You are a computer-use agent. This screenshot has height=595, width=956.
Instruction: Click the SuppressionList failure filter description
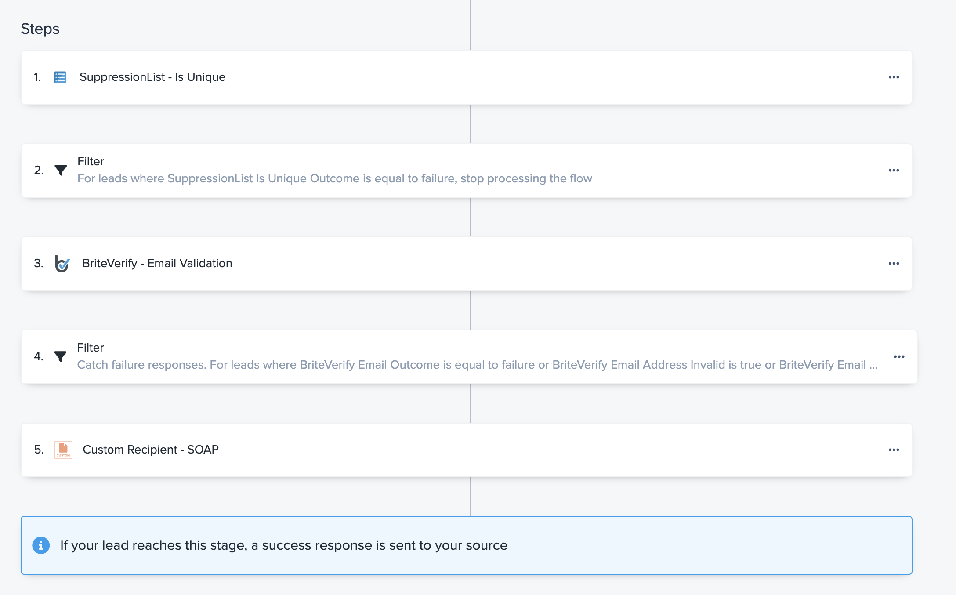[x=334, y=178]
